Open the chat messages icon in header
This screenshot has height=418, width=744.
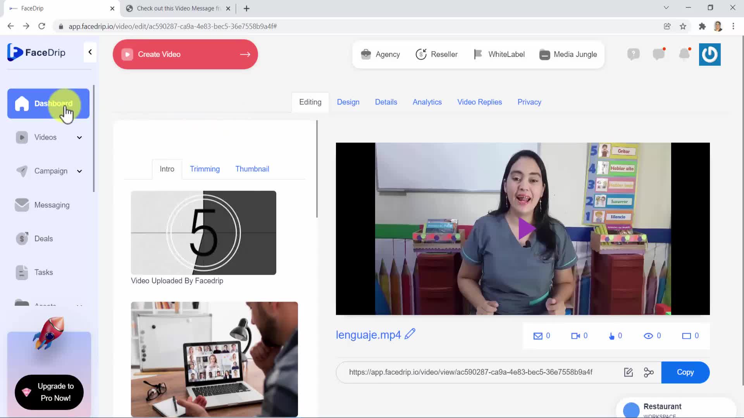[x=658, y=54]
